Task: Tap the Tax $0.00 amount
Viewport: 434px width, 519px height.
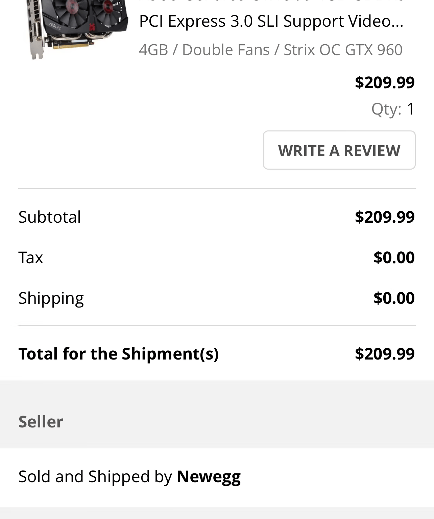Action: coord(394,257)
